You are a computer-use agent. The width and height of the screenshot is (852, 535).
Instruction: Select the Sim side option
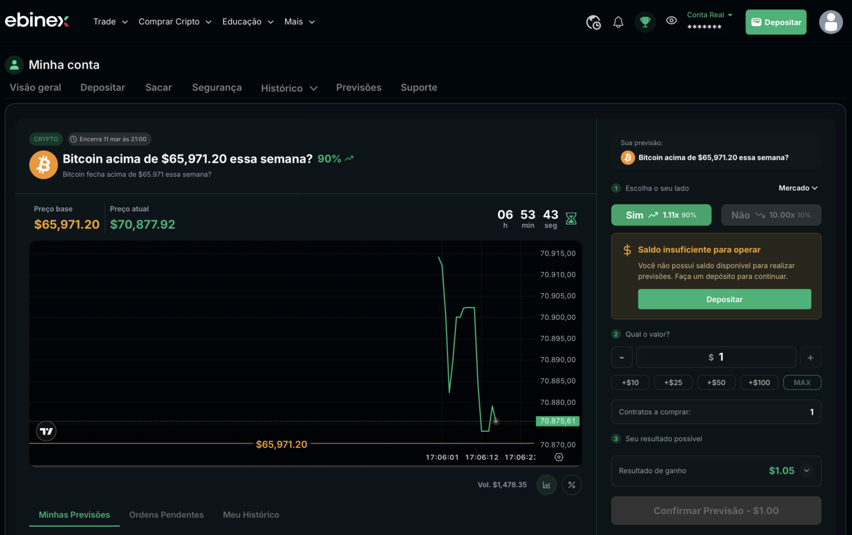[661, 215]
